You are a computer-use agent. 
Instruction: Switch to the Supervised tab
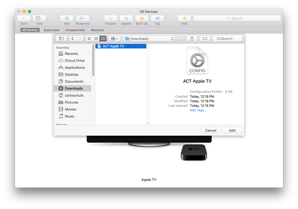click(51, 30)
